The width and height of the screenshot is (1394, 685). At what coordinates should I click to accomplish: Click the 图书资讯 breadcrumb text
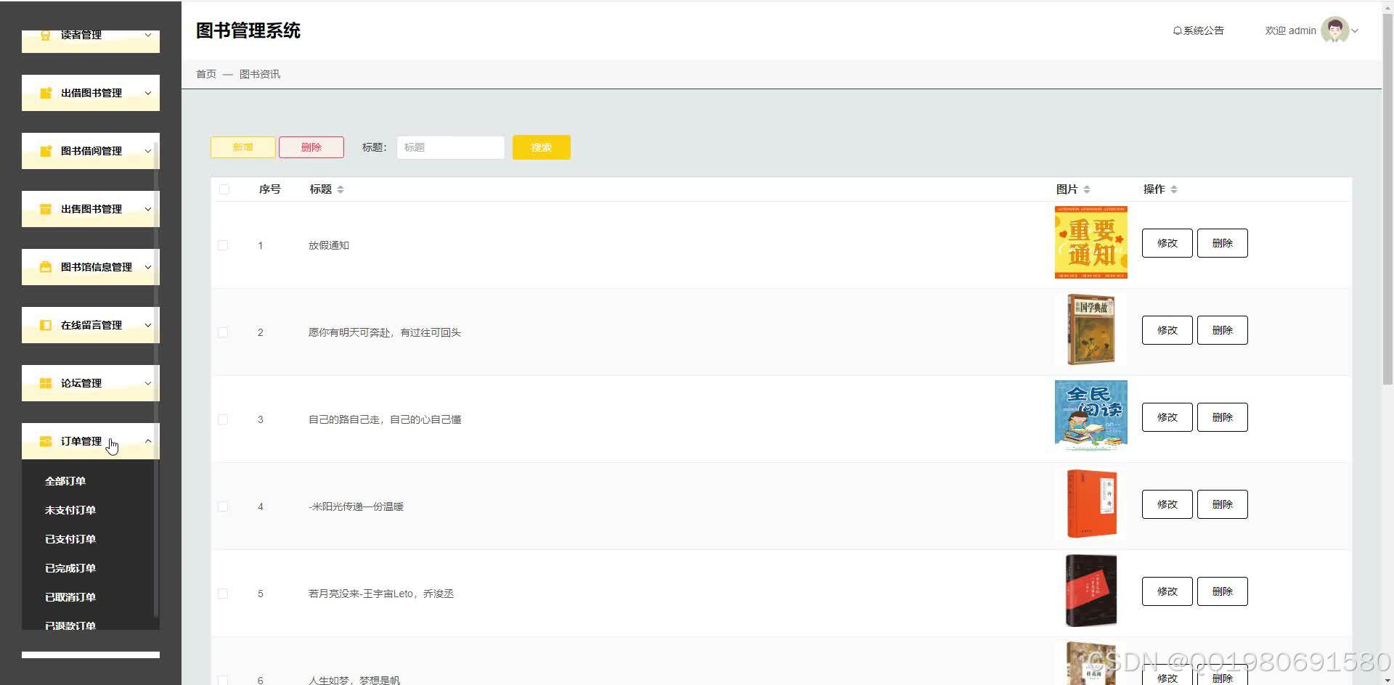click(260, 74)
